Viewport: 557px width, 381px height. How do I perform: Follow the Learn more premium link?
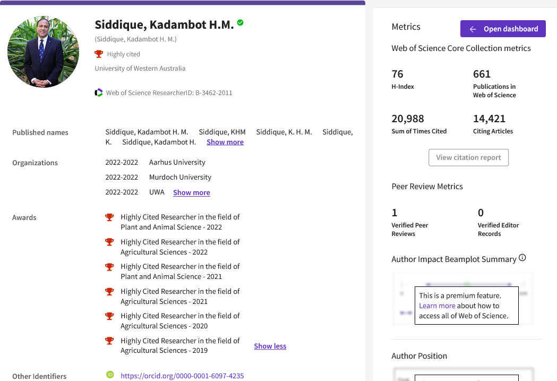(x=437, y=306)
